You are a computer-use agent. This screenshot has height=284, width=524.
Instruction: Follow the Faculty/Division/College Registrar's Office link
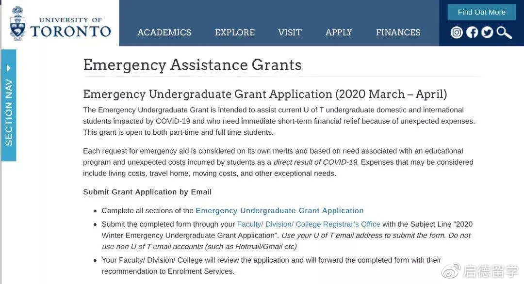[x=309, y=224]
